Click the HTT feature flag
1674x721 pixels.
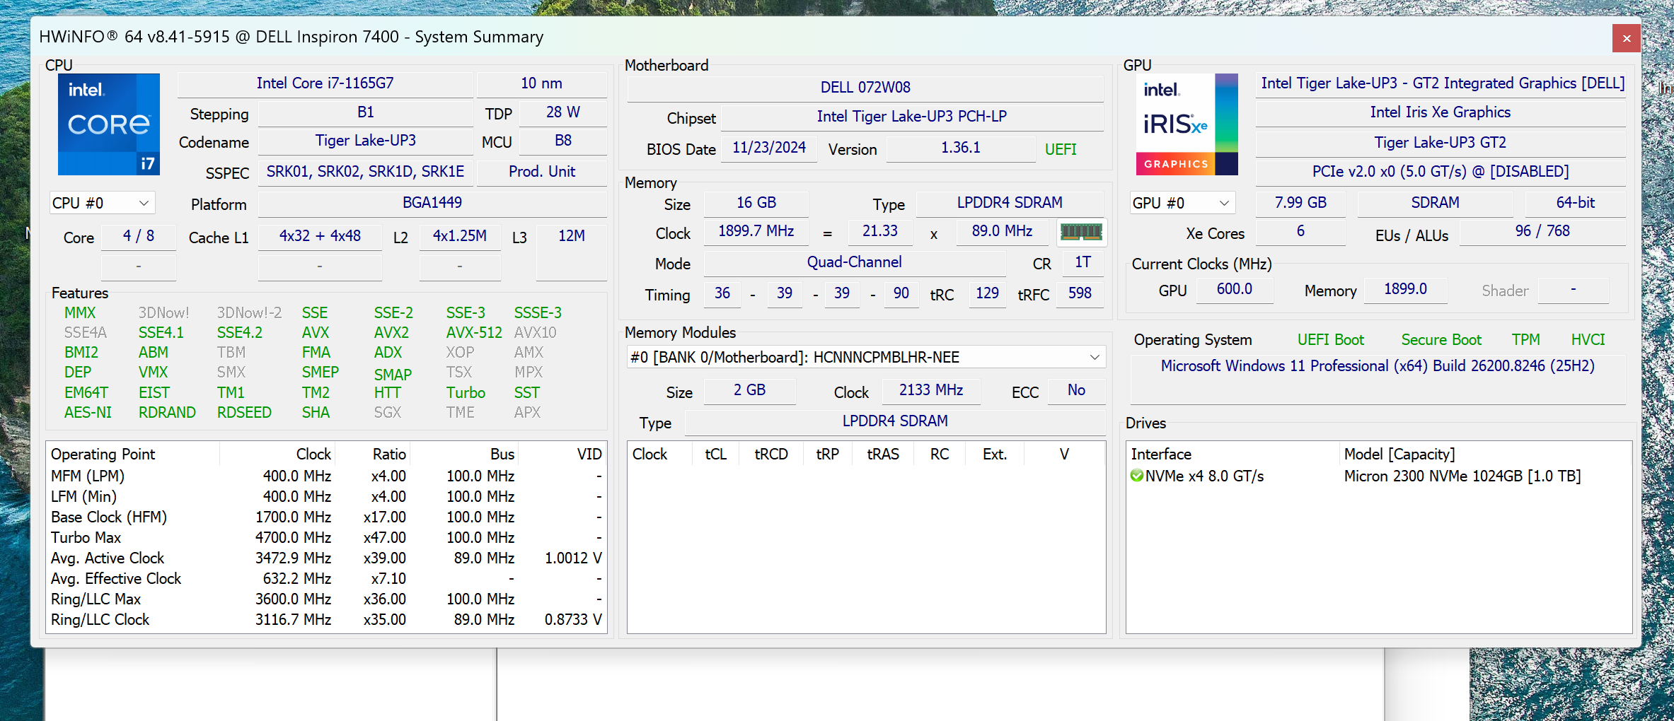coord(388,392)
